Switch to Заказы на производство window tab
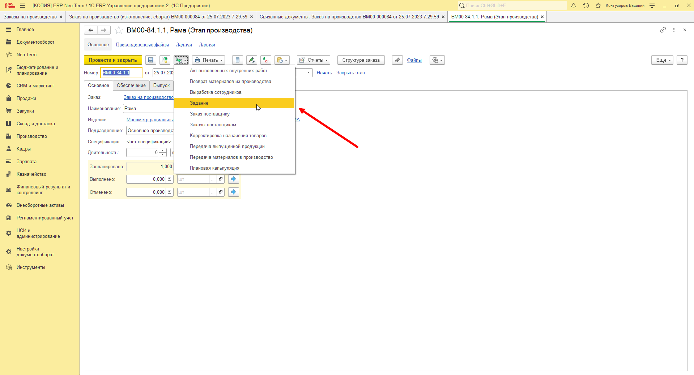Image resolution: width=694 pixels, height=375 pixels. pos(30,17)
